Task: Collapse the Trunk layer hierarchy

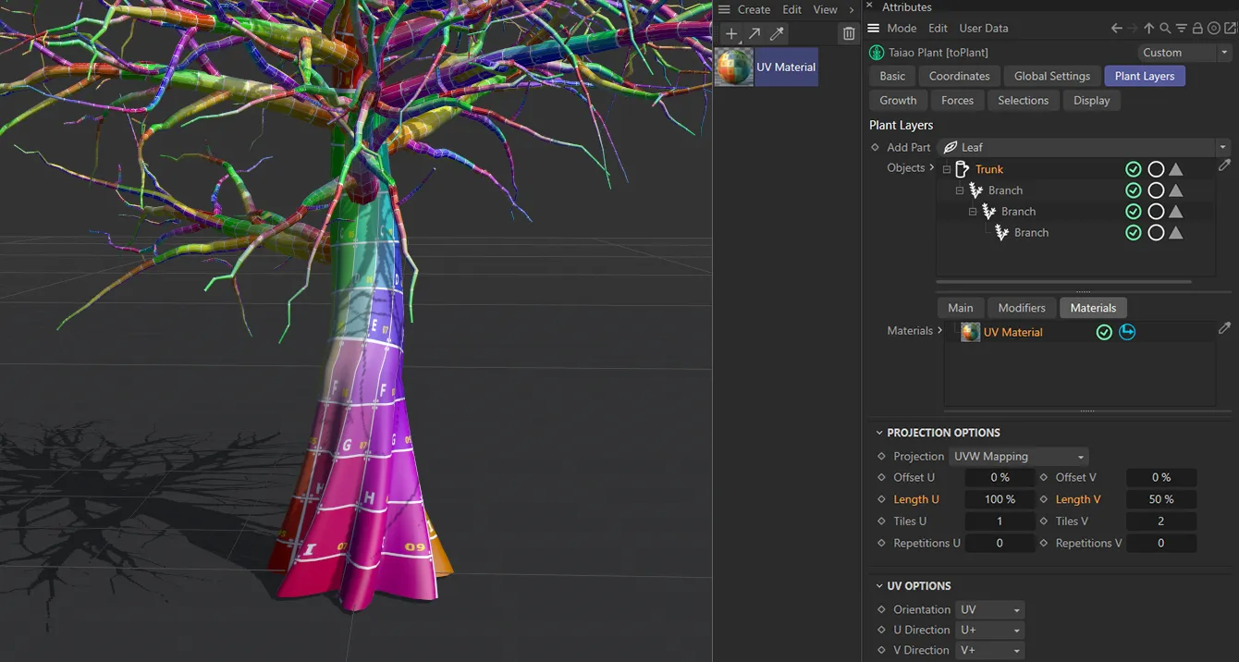Action: coord(945,168)
